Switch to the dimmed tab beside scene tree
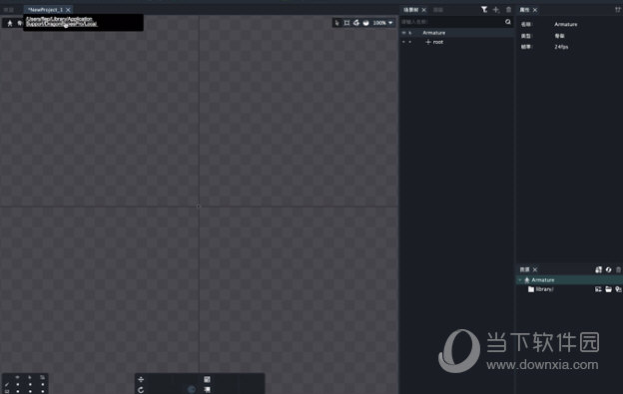Image resolution: width=623 pixels, height=394 pixels. coord(438,10)
